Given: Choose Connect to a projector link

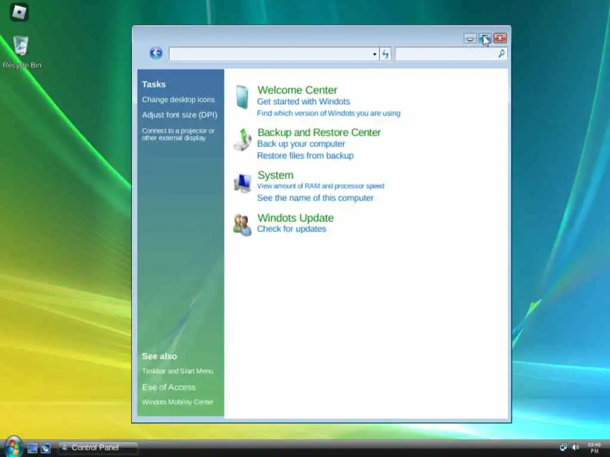Looking at the screenshot, I should 178,134.
